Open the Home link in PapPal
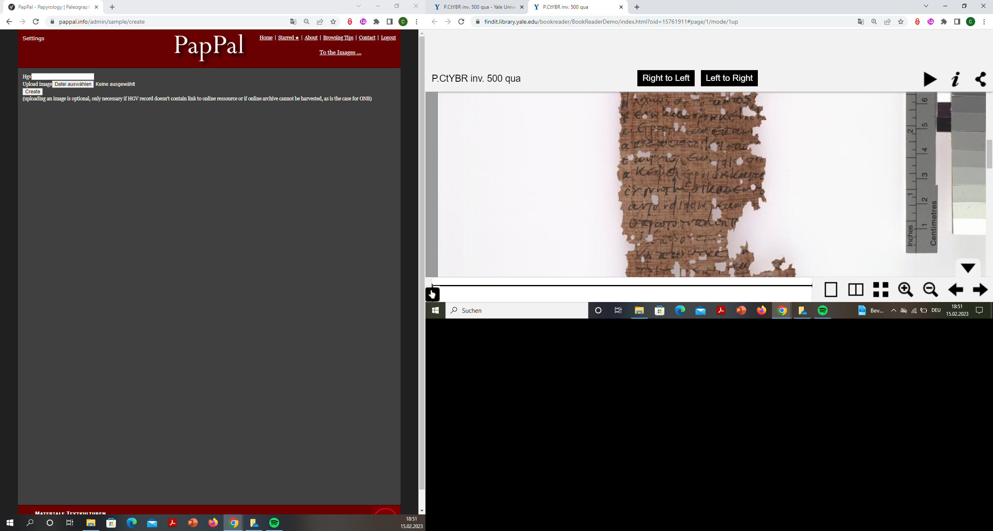This screenshot has height=531, width=993. [266, 38]
